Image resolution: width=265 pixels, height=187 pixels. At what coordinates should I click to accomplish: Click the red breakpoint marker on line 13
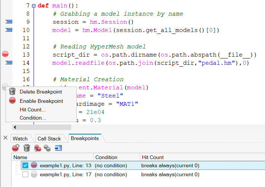point(6,54)
